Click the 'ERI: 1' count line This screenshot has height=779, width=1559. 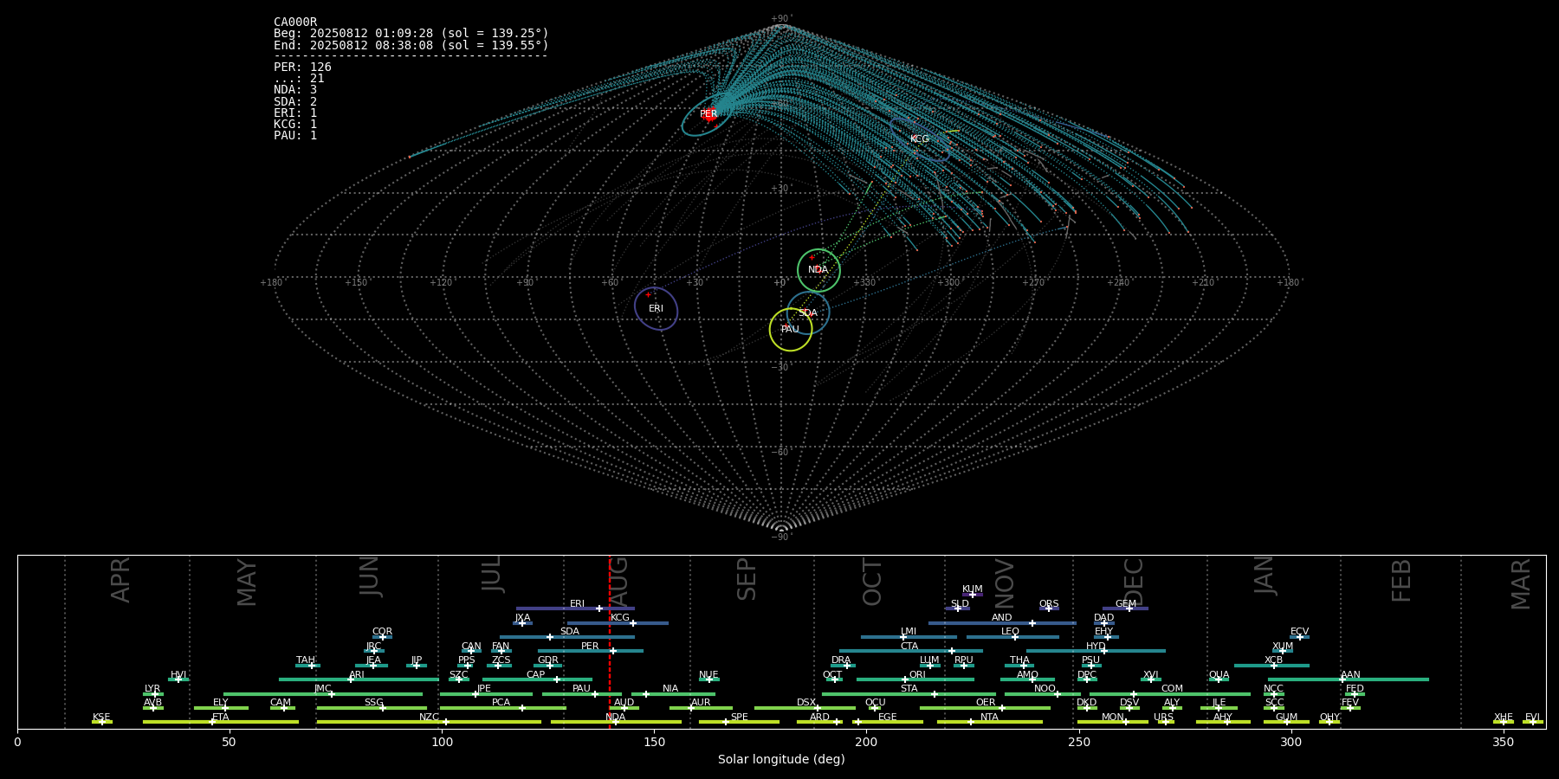[x=295, y=113]
